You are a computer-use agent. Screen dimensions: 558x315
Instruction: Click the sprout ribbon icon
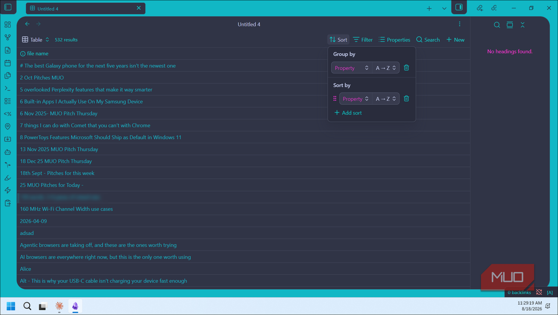[7, 165]
